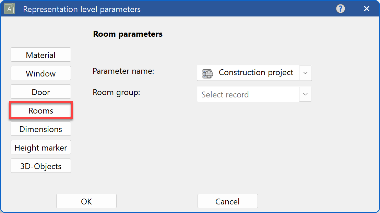
Task: Open the Height marker parameters page
Action: (x=40, y=147)
